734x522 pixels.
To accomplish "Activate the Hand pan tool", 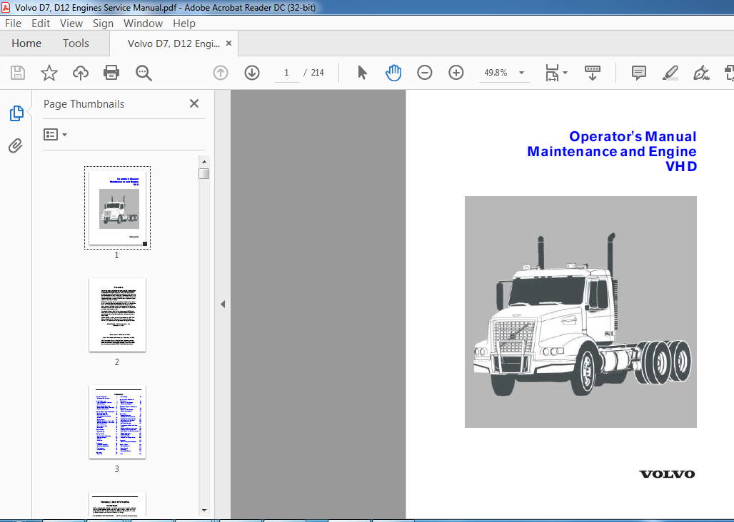I will pos(393,73).
